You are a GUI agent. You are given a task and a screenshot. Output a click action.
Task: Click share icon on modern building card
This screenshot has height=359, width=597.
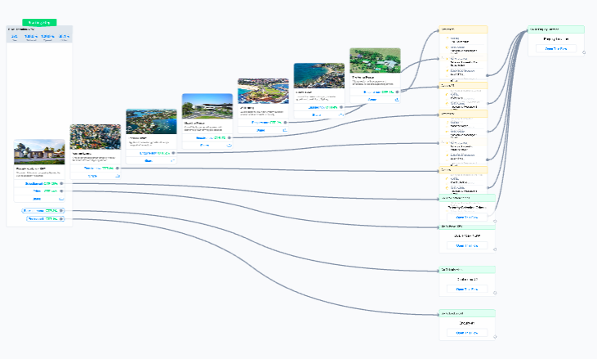click(229, 146)
